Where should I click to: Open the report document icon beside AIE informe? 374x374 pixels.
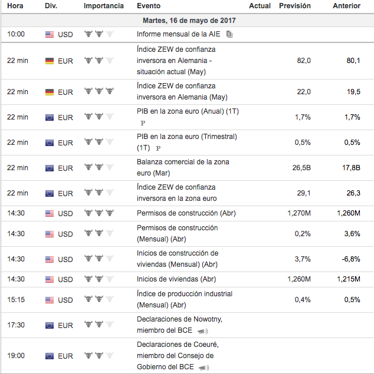[x=229, y=35]
